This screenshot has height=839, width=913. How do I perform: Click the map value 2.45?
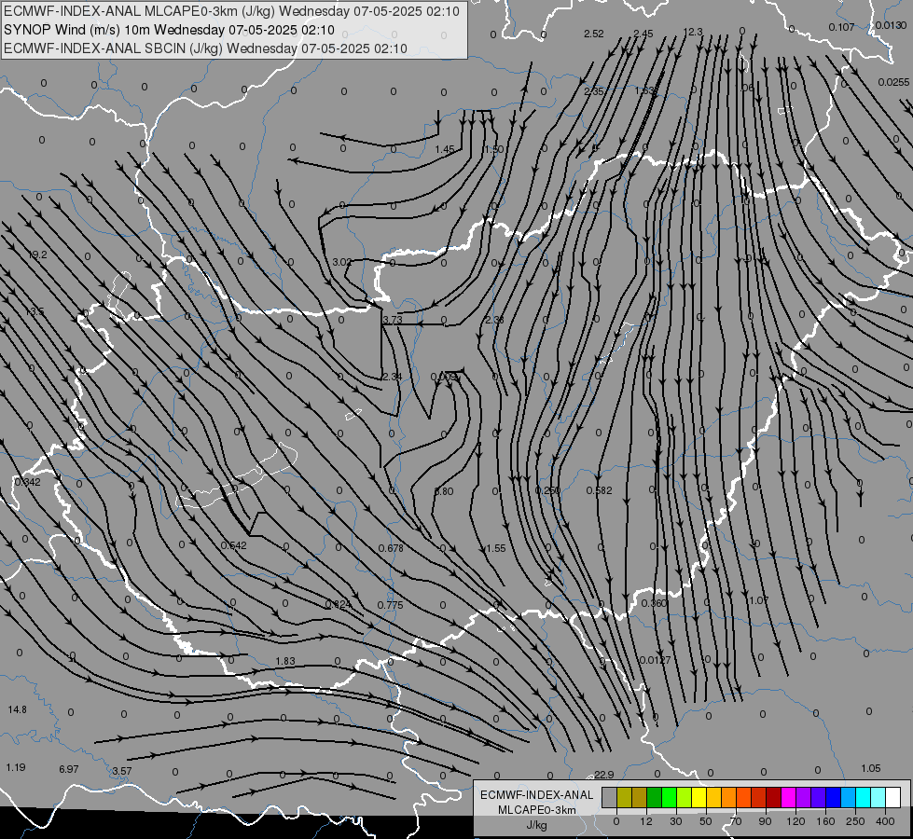(x=643, y=34)
